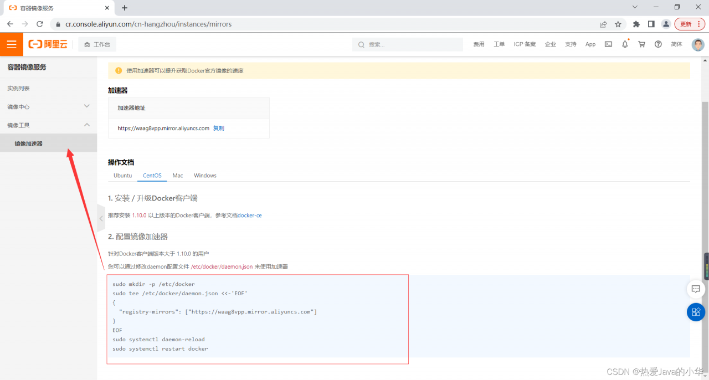Image resolution: width=709 pixels, height=380 pixels.
Task: Click the 加速器地址 table header
Action: [x=188, y=108]
